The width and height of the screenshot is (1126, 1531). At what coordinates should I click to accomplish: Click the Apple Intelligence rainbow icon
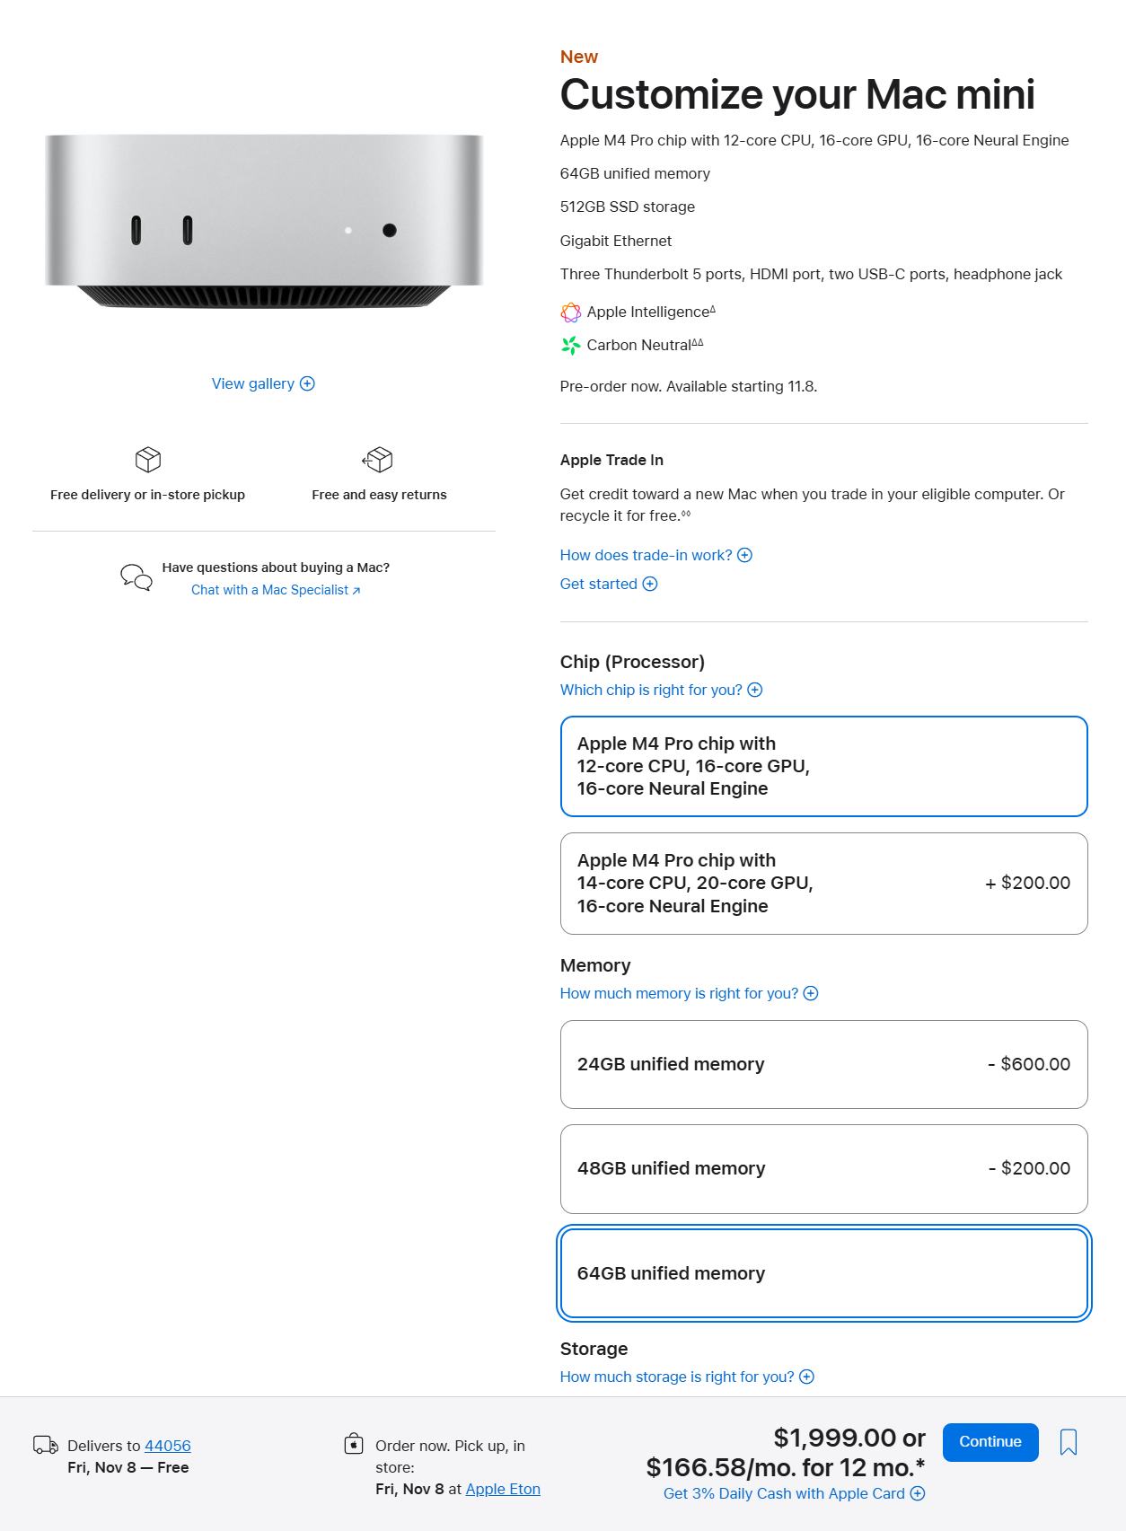pos(570,312)
